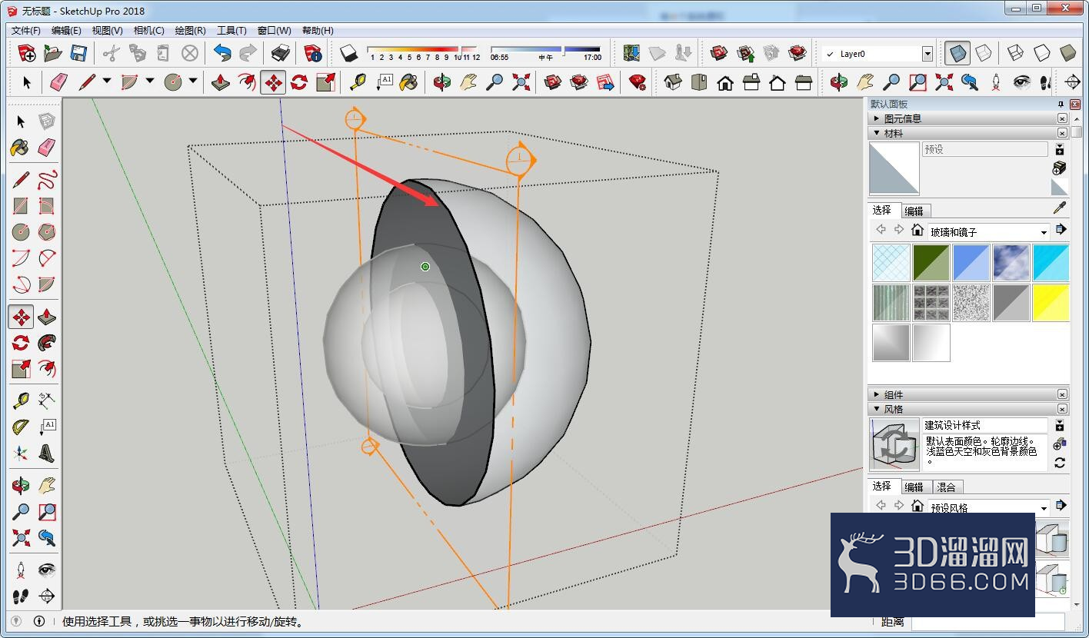Enable the Hidden Line face style
The width and height of the screenshot is (1089, 638).
coord(1041,53)
